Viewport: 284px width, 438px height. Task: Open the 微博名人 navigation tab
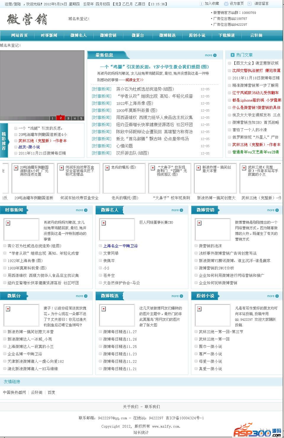point(78,35)
